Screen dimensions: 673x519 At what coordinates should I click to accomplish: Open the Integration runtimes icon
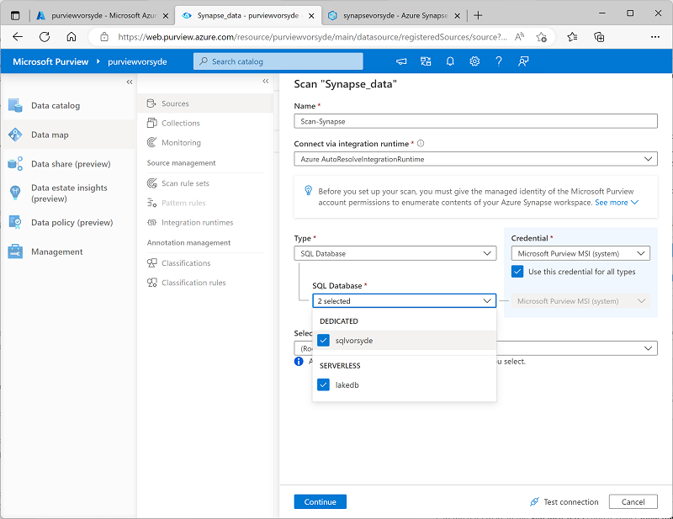[x=151, y=222]
